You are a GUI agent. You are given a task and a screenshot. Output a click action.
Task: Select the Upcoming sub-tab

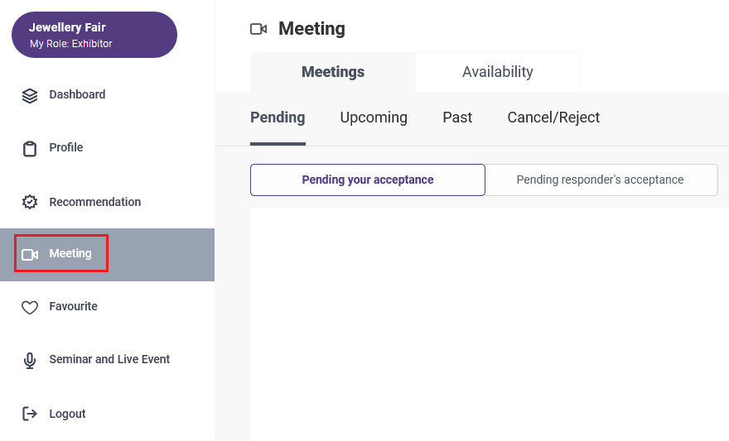pyautogui.click(x=374, y=117)
